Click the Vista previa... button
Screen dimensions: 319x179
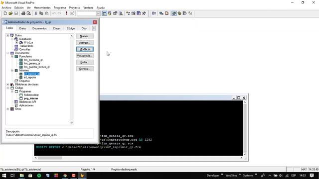pos(85,56)
